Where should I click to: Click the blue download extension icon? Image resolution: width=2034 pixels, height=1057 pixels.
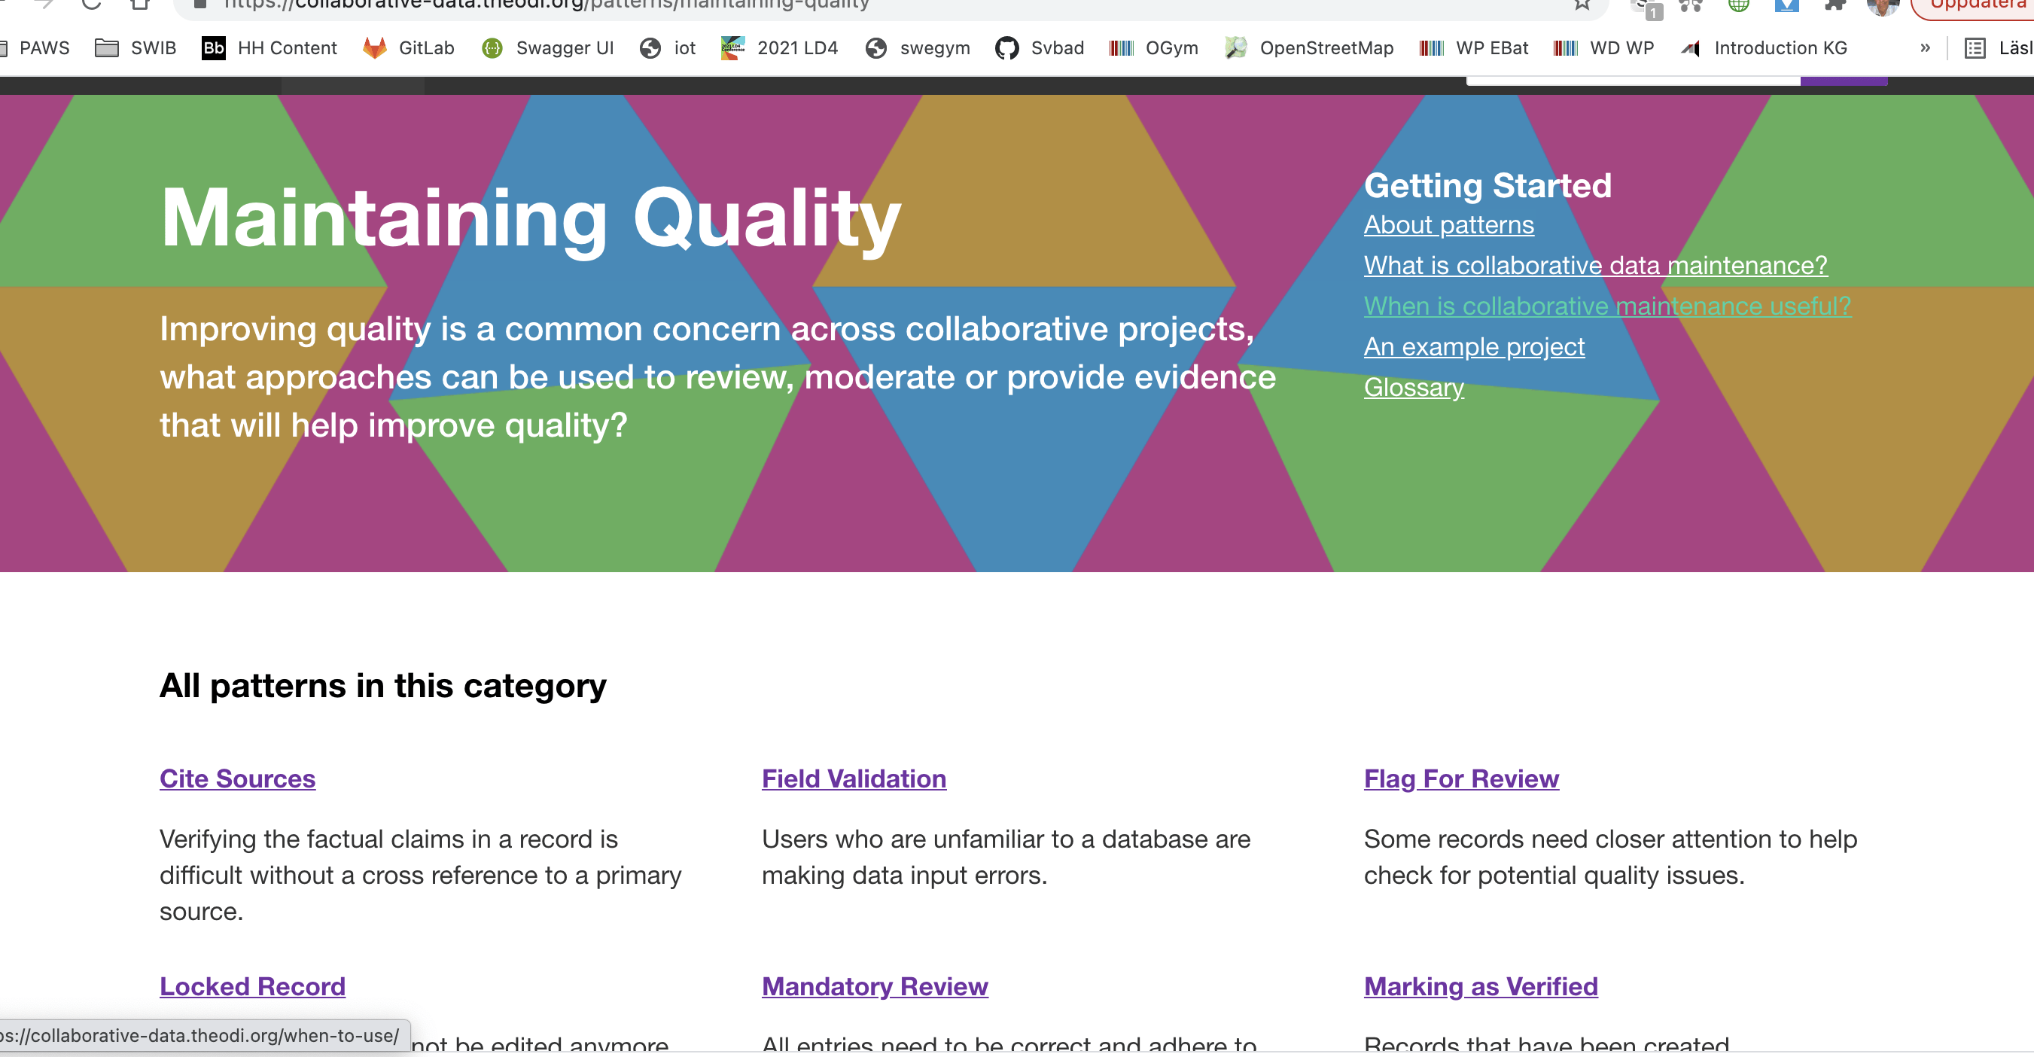pos(1786,5)
